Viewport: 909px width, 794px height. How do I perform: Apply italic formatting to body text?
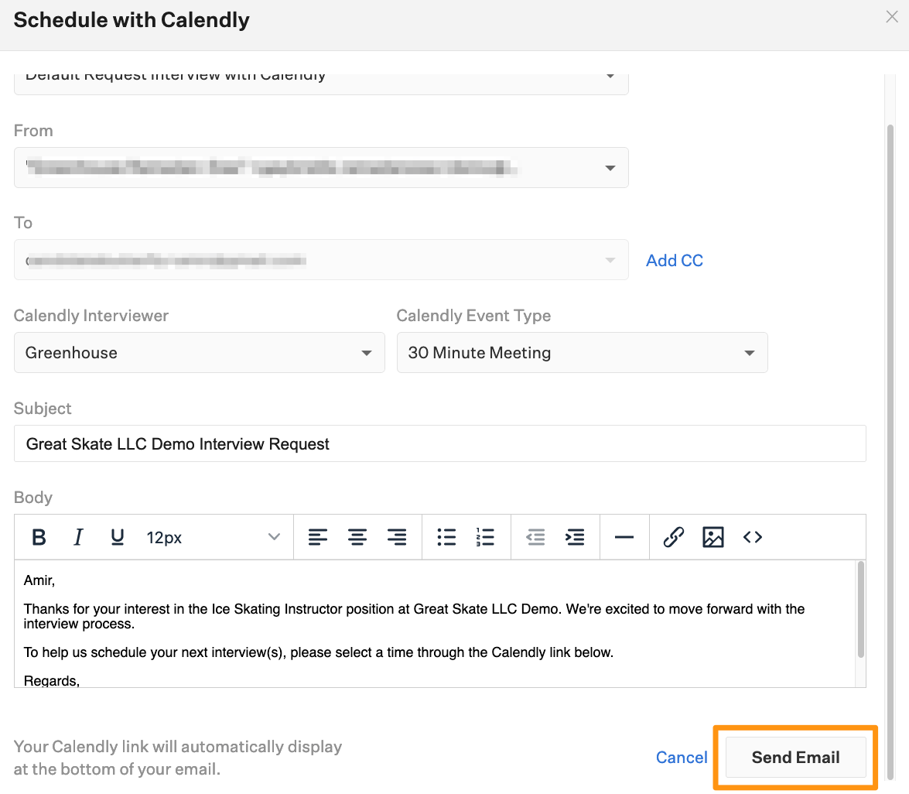(78, 537)
